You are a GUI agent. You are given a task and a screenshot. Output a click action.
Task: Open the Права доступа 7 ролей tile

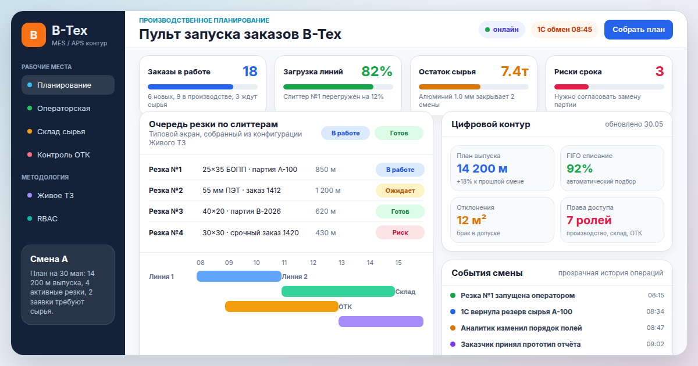612,220
